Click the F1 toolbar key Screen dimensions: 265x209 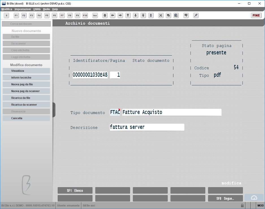[x=16, y=15]
